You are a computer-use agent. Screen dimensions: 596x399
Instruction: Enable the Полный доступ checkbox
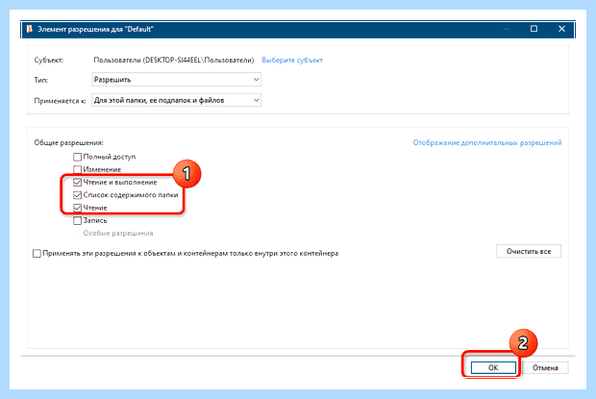point(77,157)
